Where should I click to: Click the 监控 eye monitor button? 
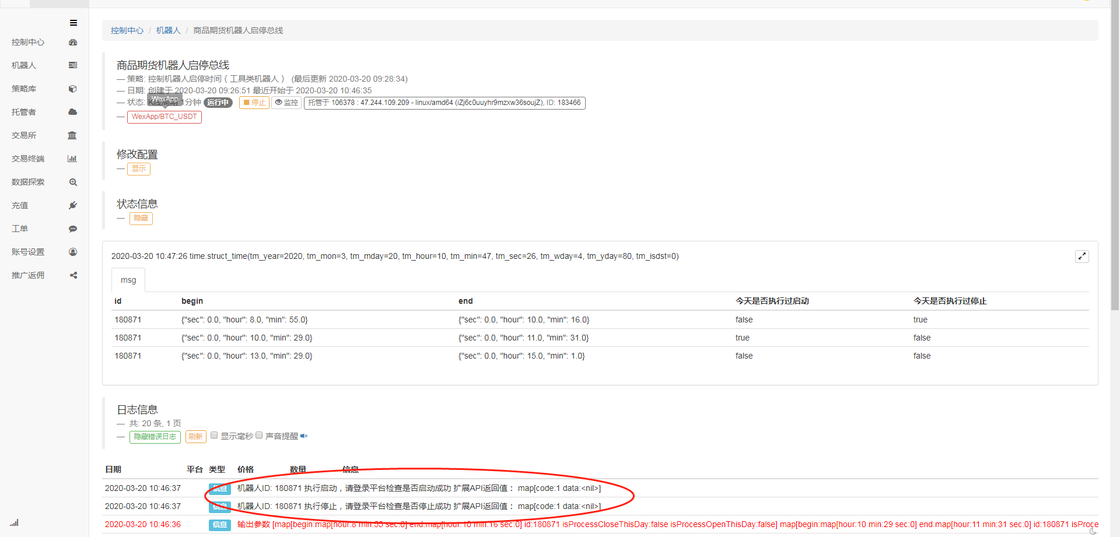286,103
